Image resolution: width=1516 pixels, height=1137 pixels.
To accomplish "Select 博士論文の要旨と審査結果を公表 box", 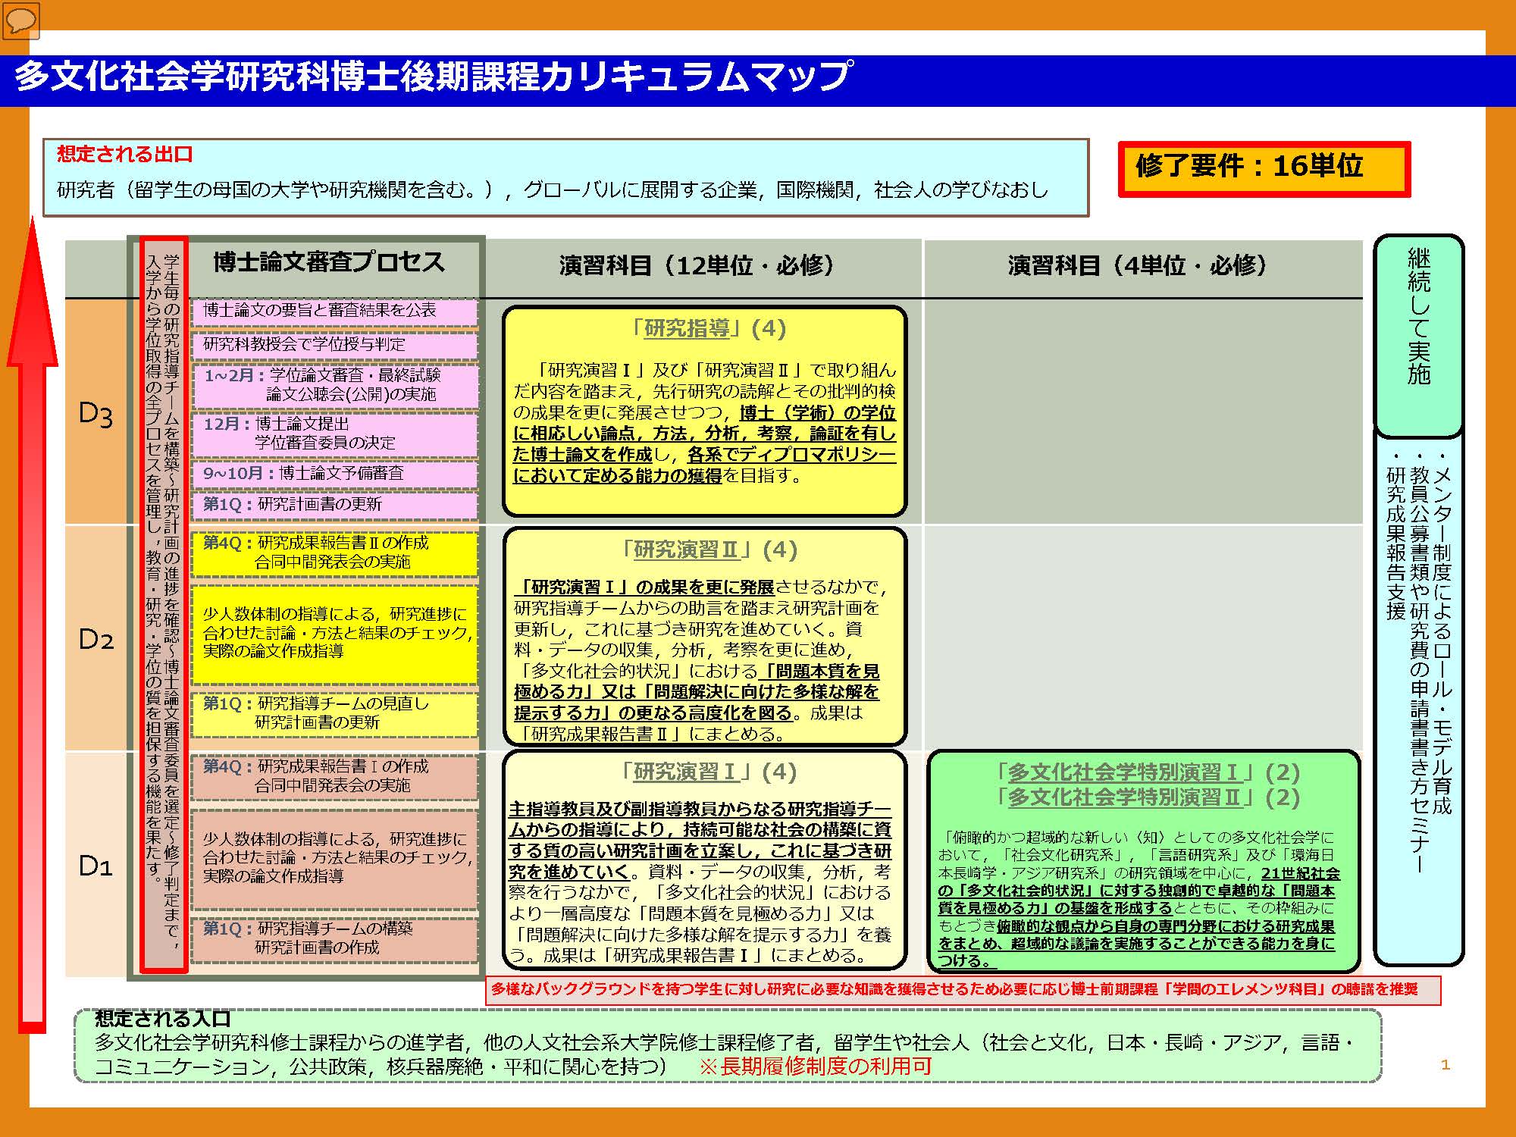I will point(334,312).
